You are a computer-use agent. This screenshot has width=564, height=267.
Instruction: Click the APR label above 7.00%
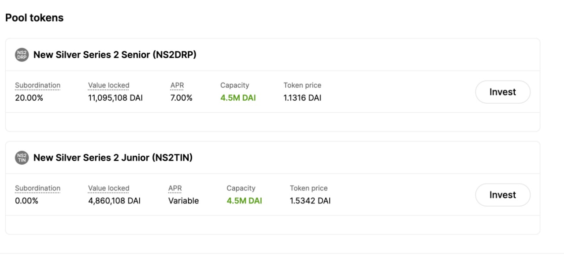177,85
